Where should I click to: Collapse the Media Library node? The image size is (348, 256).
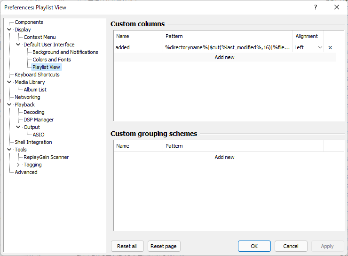(x=9, y=82)
